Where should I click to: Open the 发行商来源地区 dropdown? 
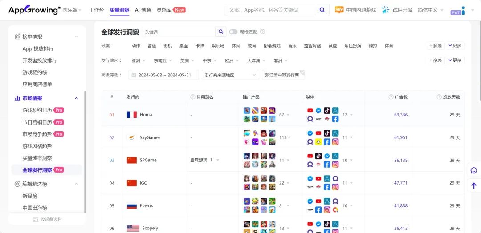230,75
